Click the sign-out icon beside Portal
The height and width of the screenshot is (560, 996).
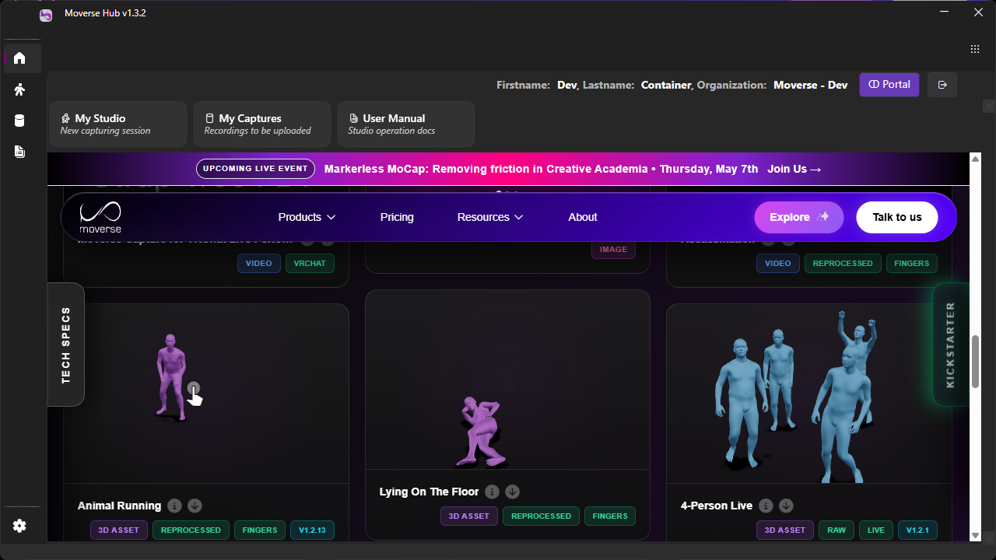point(942,85)
